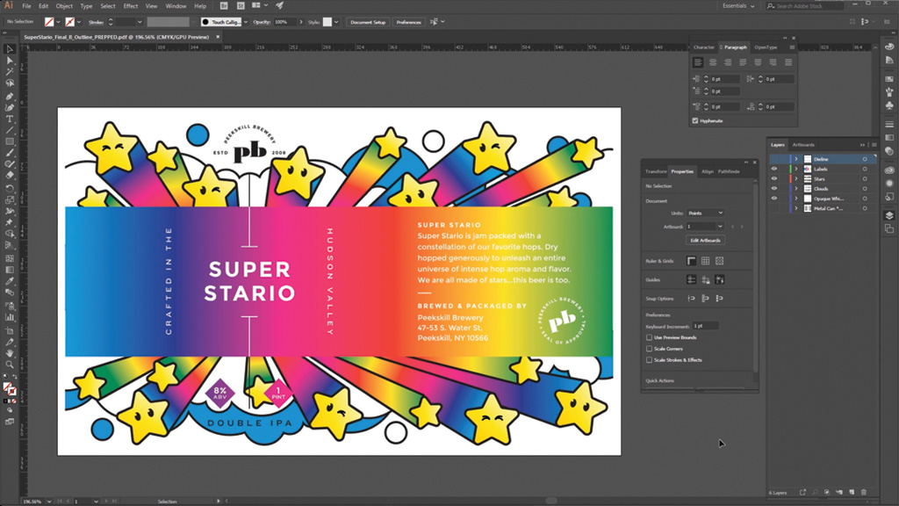The width and height of the screenshot is (899, 506).
Task: Click the Style swatch in control bar
Action: [x=327, y=22]
